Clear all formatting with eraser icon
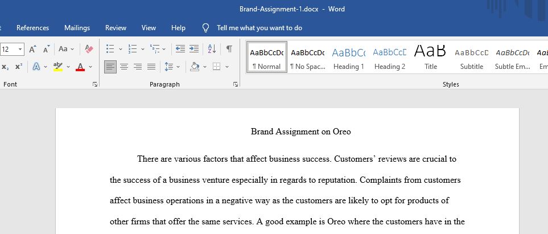 (x=89, y=49)
